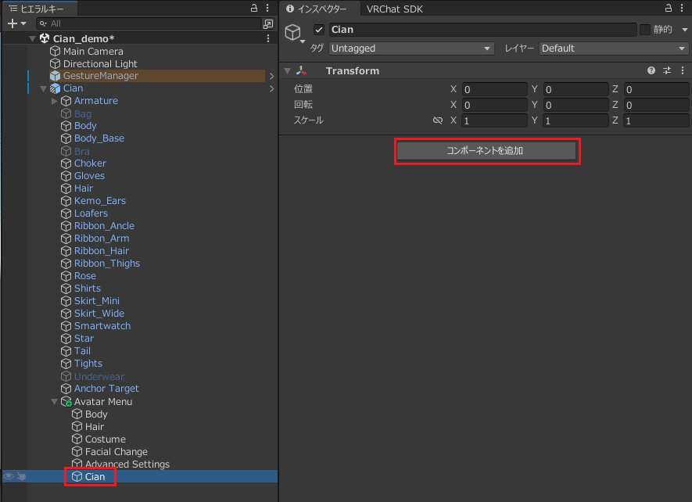Open hierarchy search-by-type picker icon
692x502 pixels.
click(x=268, y=23)
